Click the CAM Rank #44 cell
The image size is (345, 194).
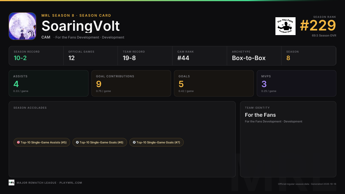(200, 56)
